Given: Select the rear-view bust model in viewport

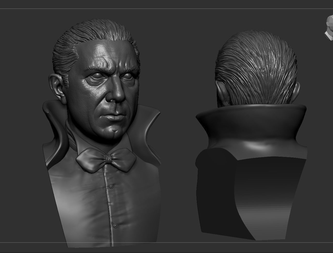Looking at the screenshot, I should pyautogui.click(x=252, y=136).
